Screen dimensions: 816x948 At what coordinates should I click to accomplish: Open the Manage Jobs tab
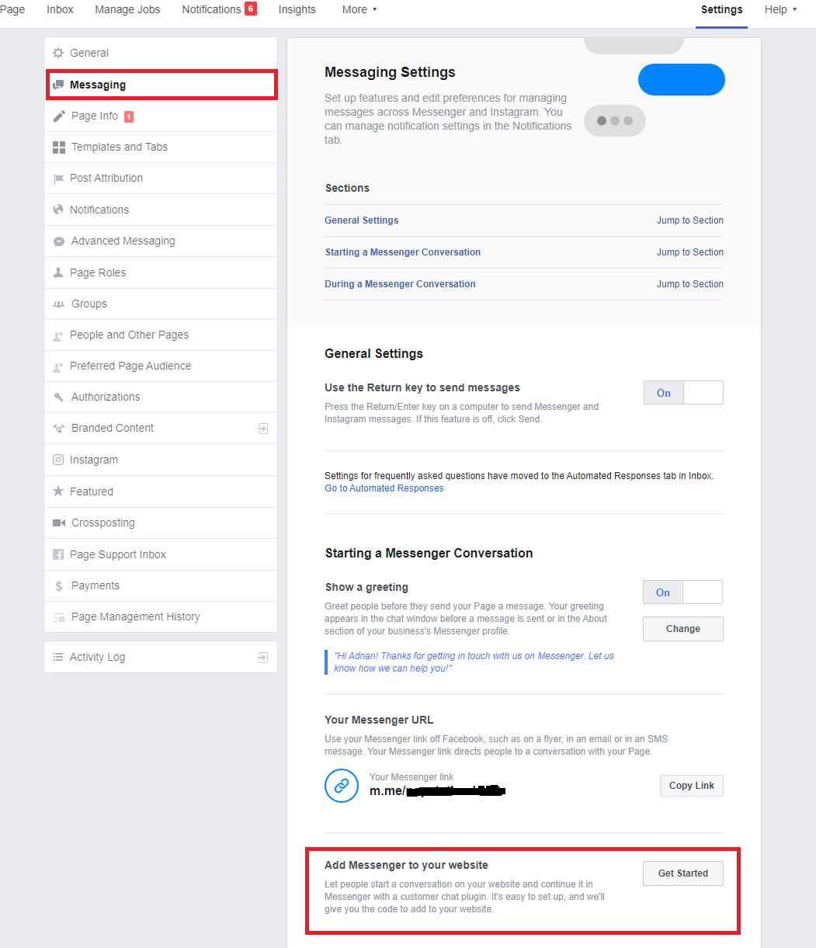(127, 9)
